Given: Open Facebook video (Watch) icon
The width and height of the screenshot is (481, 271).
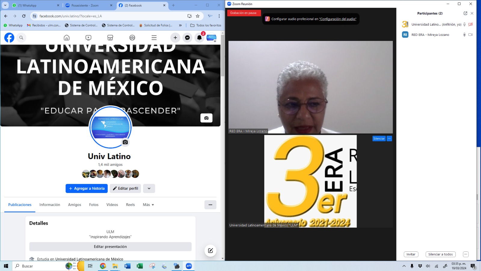Looking at the screenshot, I should [88, 38].
